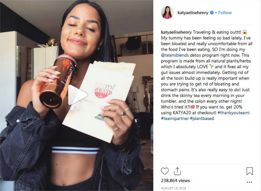Click the Follow link
Viewport: 261px width, 191px height.
click(x=225, y=13)
